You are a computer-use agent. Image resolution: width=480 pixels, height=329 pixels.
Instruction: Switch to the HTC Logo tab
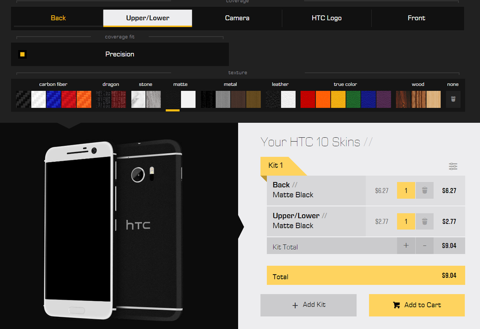tap(327, 18)
